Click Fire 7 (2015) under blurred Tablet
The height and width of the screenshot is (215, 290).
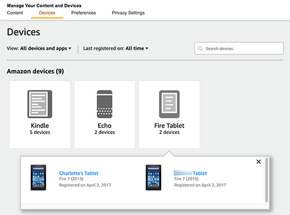[186, 179]
